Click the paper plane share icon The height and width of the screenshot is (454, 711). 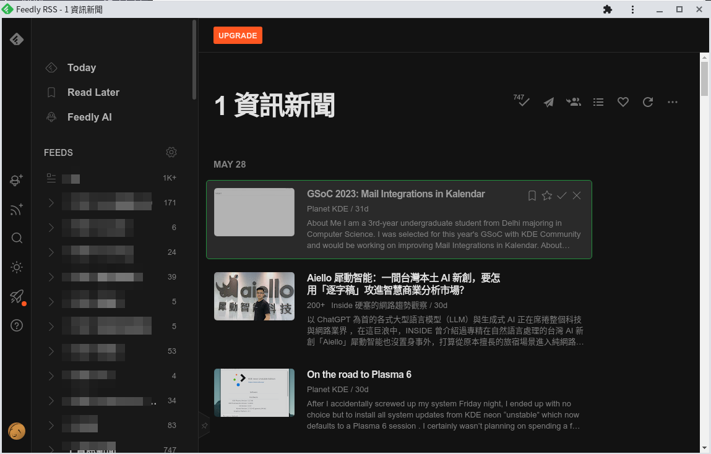(x=549, y=103)
